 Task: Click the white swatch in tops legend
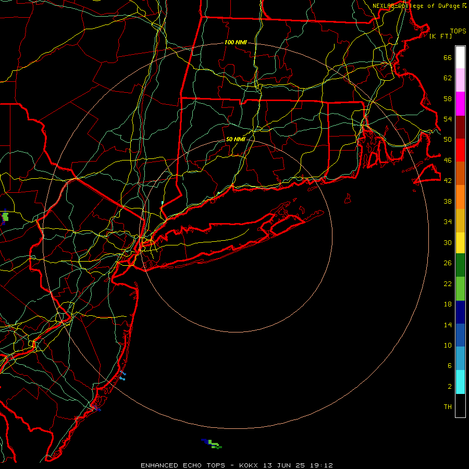pyautogui.click(x=460, y=57)
